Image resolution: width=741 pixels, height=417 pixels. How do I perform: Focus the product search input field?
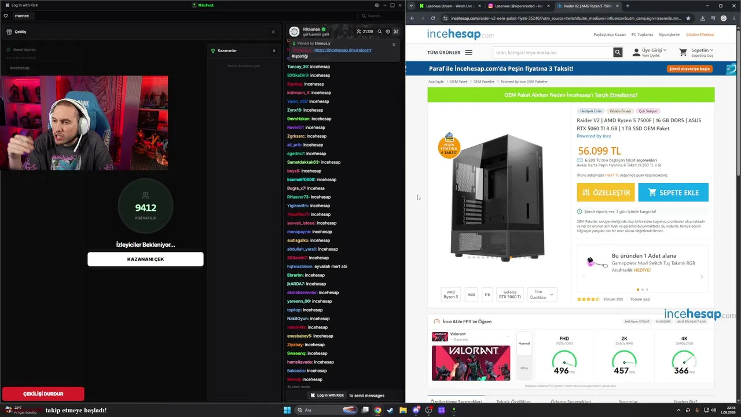[553, 53]
